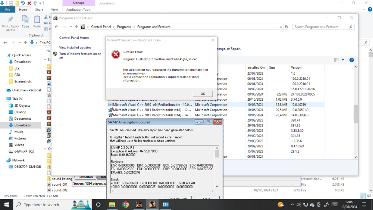Open view options dropdown arrow in Programs list
Viewport: 373px width, 210px height.
click(x=343, y=60)
